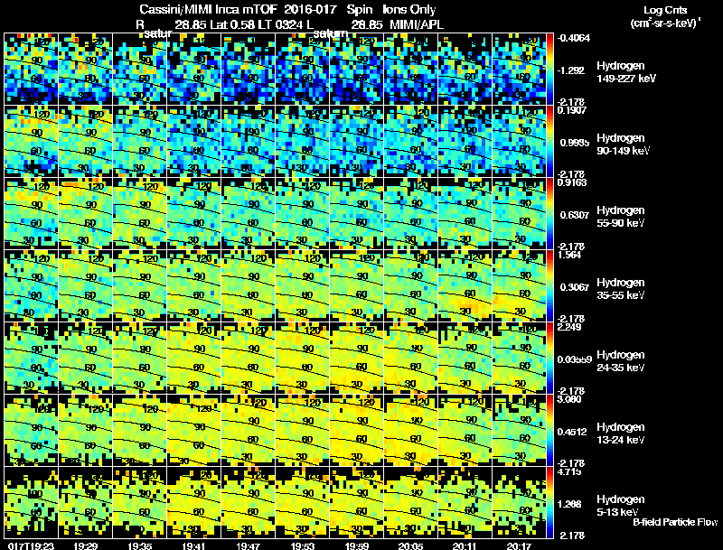The image size is (723, 550).
Task: Click the Hydrogen 55-90 keV color bar
Action: 549,214
